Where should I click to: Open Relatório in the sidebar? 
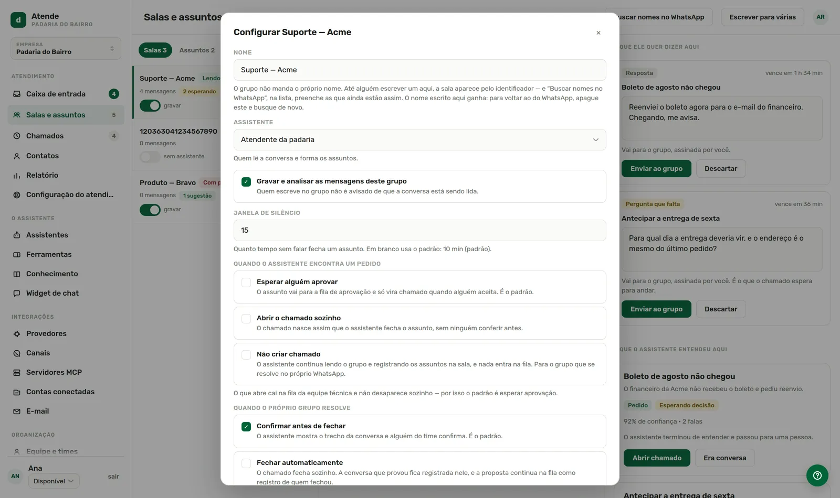click(66, 175)
